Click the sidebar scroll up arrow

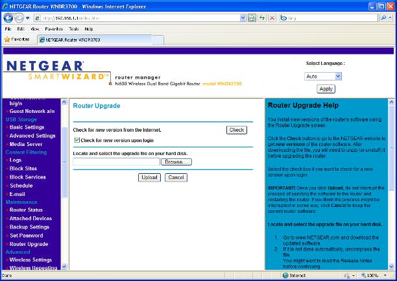[x=64, y=102]
